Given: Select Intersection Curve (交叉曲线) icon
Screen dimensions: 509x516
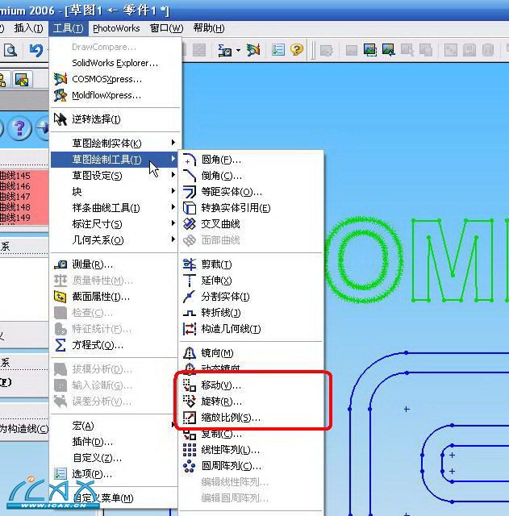Looking at the screenshot, I should pos(190,224).
